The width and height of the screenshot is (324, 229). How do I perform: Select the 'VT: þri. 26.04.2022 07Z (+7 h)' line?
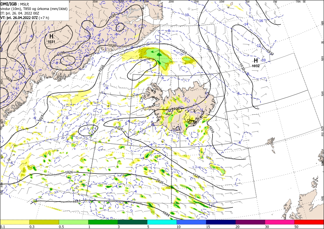coord(25,18)
